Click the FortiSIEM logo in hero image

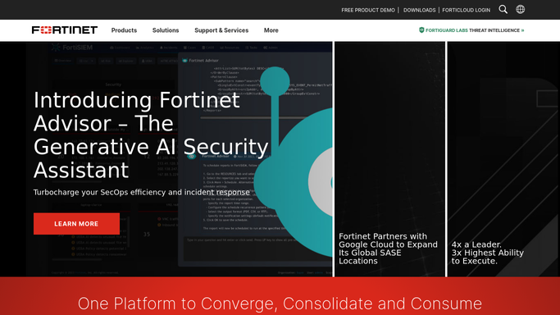pos(72,47)
